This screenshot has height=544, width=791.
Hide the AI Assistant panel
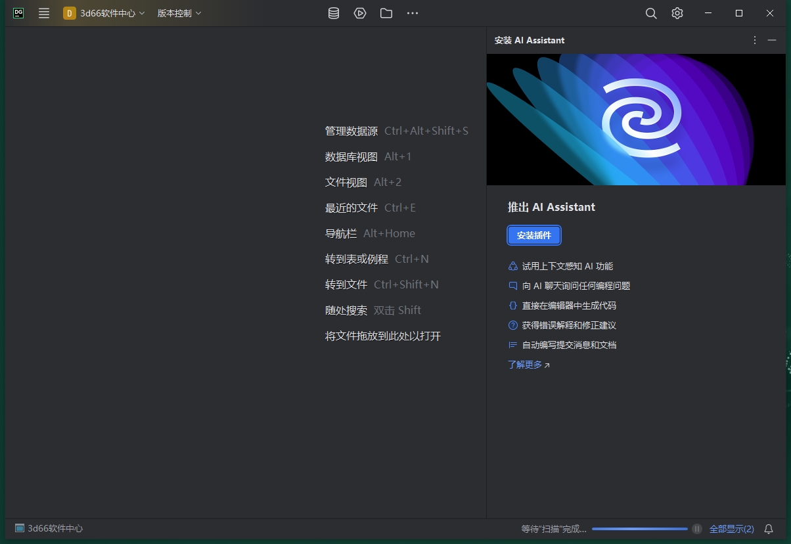coord(772,40)
